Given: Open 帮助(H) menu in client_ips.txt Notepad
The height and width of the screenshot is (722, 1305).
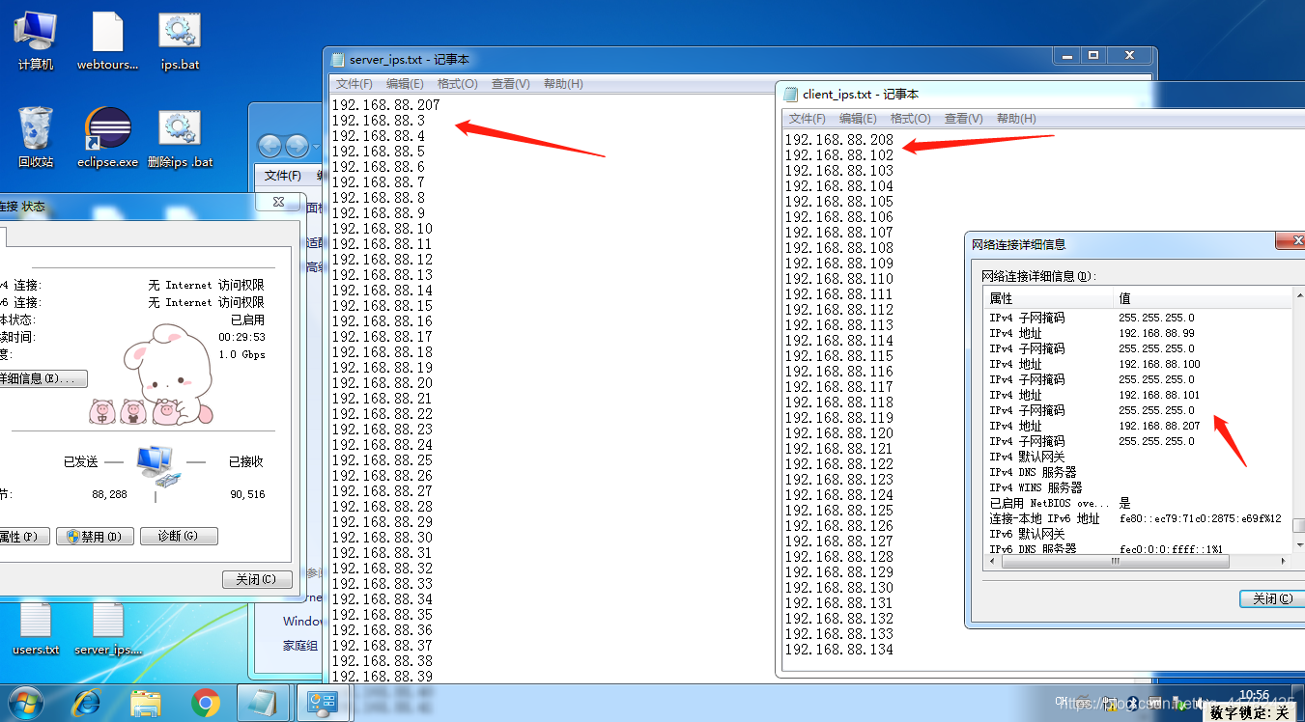Looking at the screenshot, I should point(1016,119).
